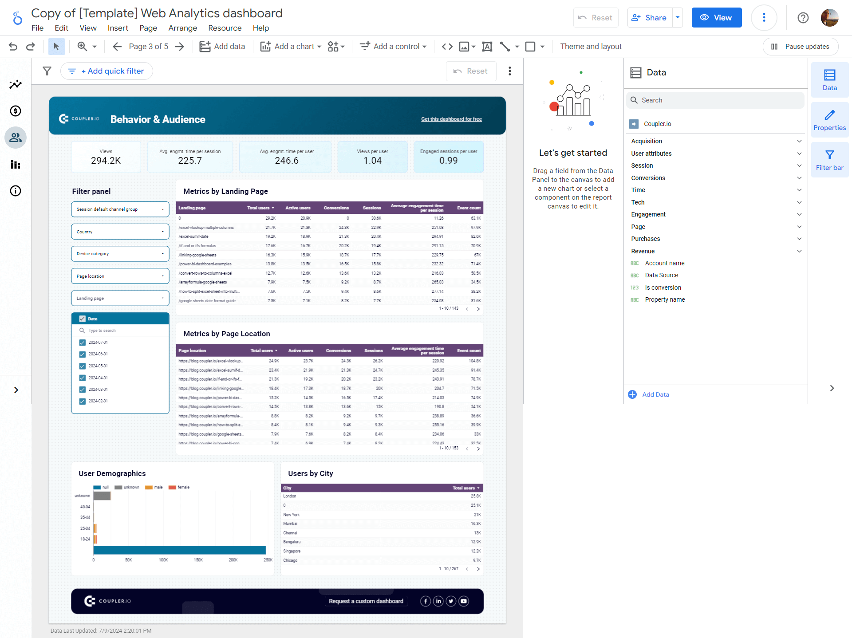Insert a text box icon
Viewport: 852px width, 638px height.
pyautogui.click(x=487, y=47)
